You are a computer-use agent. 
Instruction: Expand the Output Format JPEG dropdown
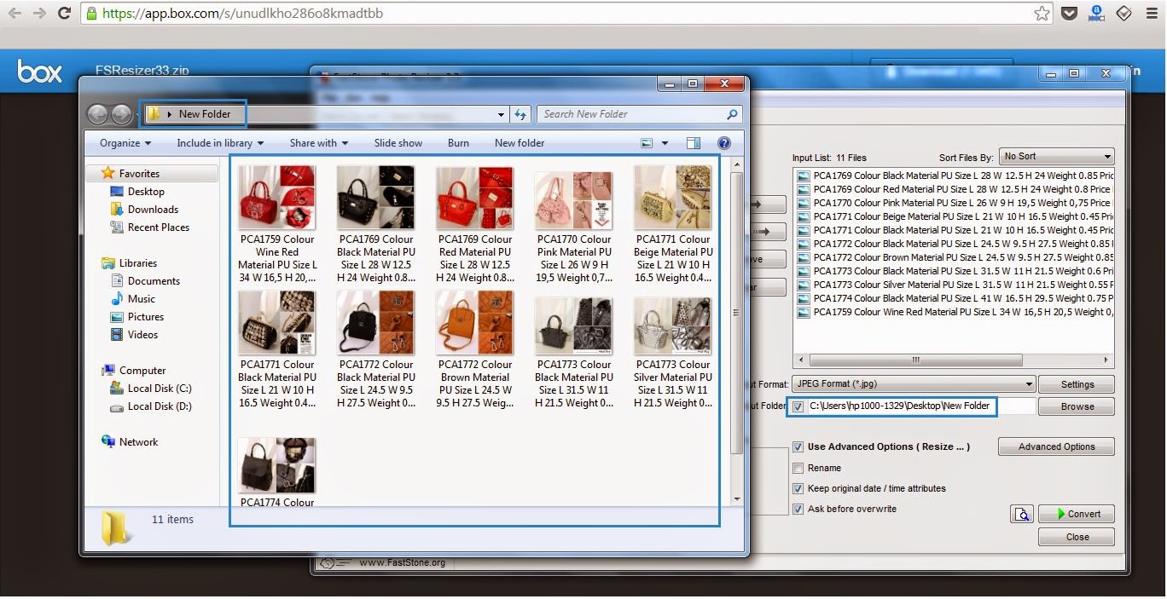[913, 384]
